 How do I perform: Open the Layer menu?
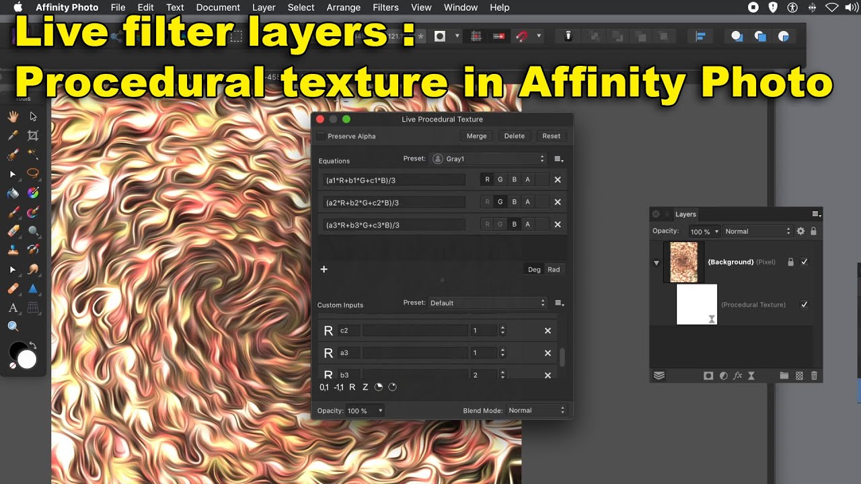(264, 7)
